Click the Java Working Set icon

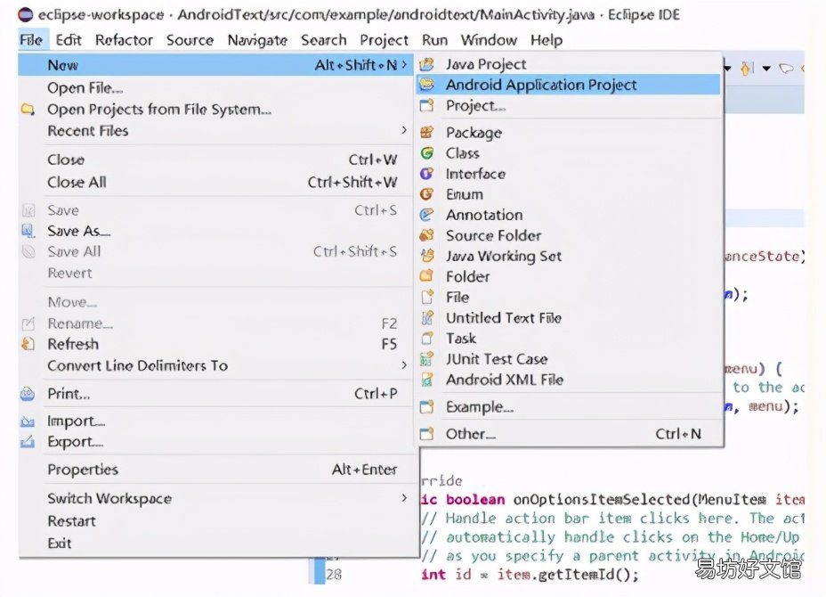426,256
